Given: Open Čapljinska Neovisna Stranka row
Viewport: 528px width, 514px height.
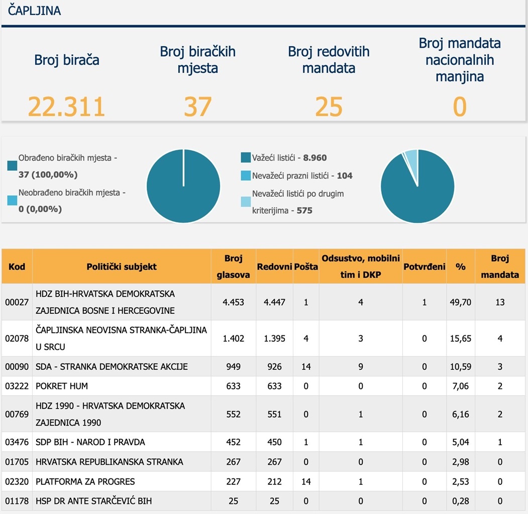Looking at the screenshot, I should 121,338.
